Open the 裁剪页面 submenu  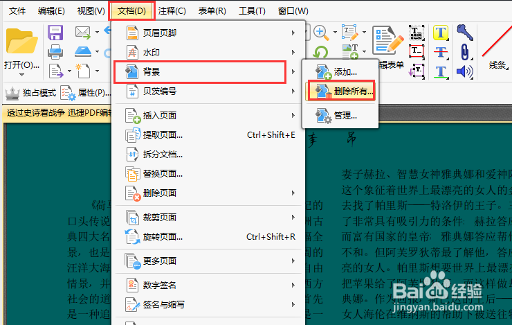208,218
